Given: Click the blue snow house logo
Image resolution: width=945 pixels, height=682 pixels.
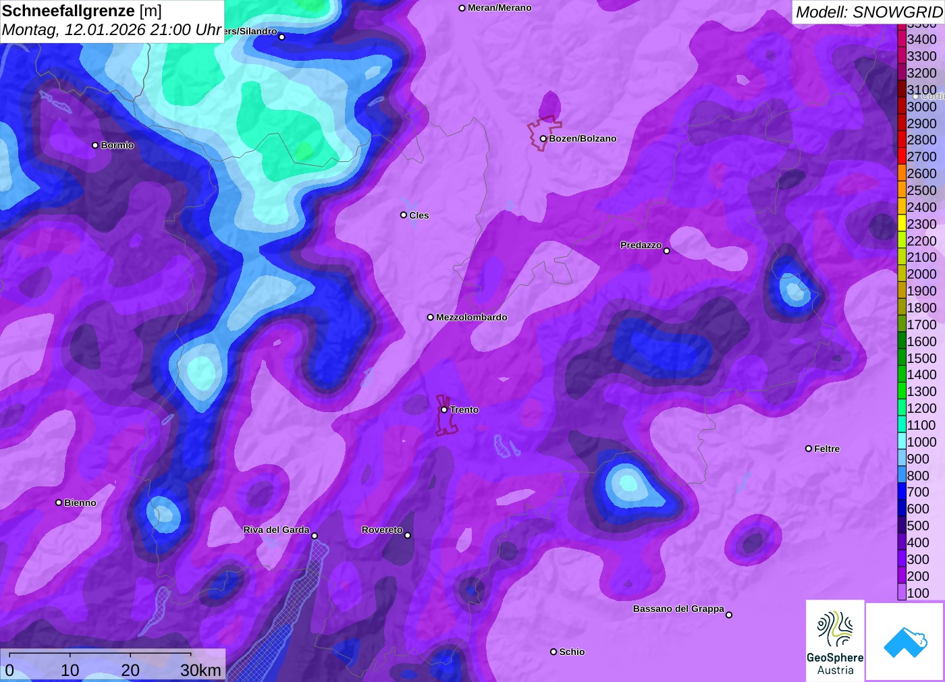Looking at the screenshot, I should (905, 642).
